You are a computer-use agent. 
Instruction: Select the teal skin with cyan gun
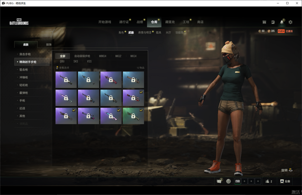coord(88,80)
